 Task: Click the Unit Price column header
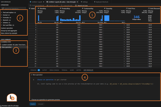click(x=131, y=9)
